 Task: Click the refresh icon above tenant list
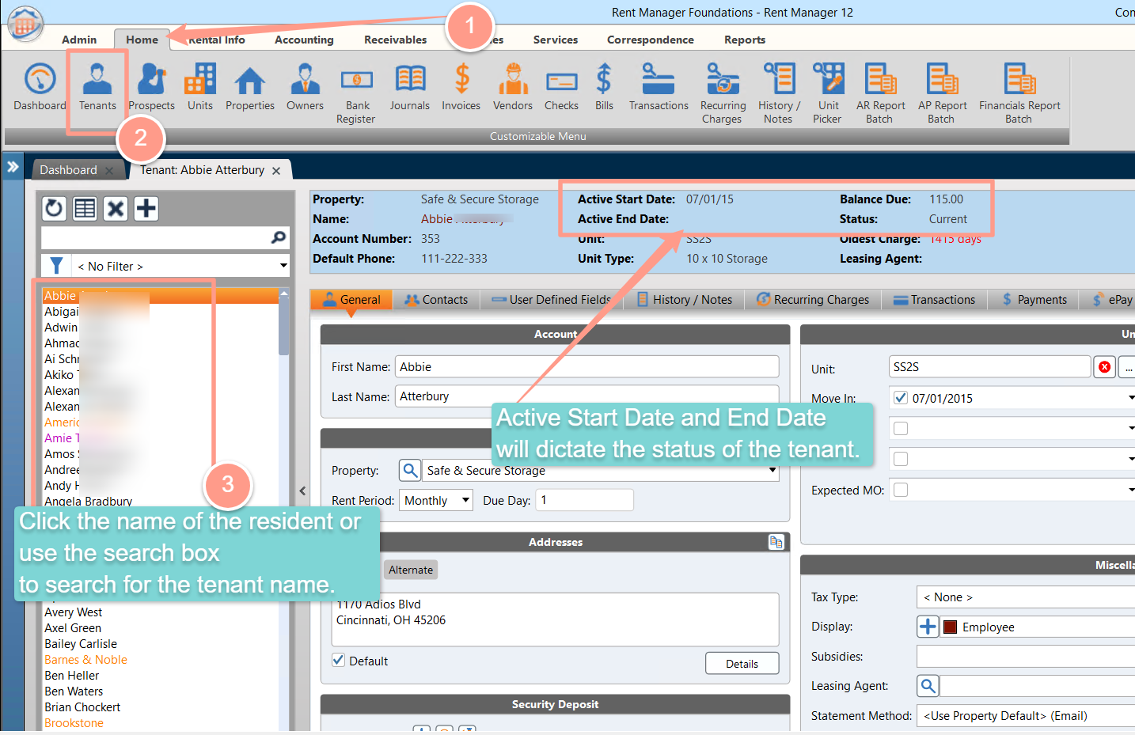[x=54, y=208]
